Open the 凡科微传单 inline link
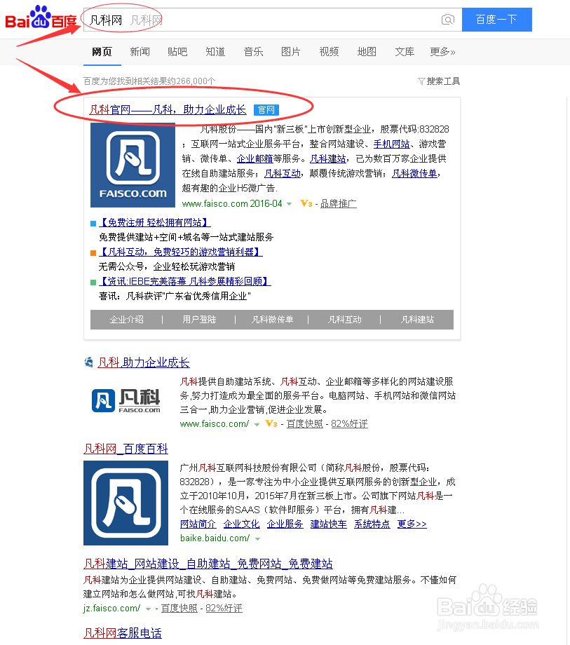 click(x=414, y=174)
